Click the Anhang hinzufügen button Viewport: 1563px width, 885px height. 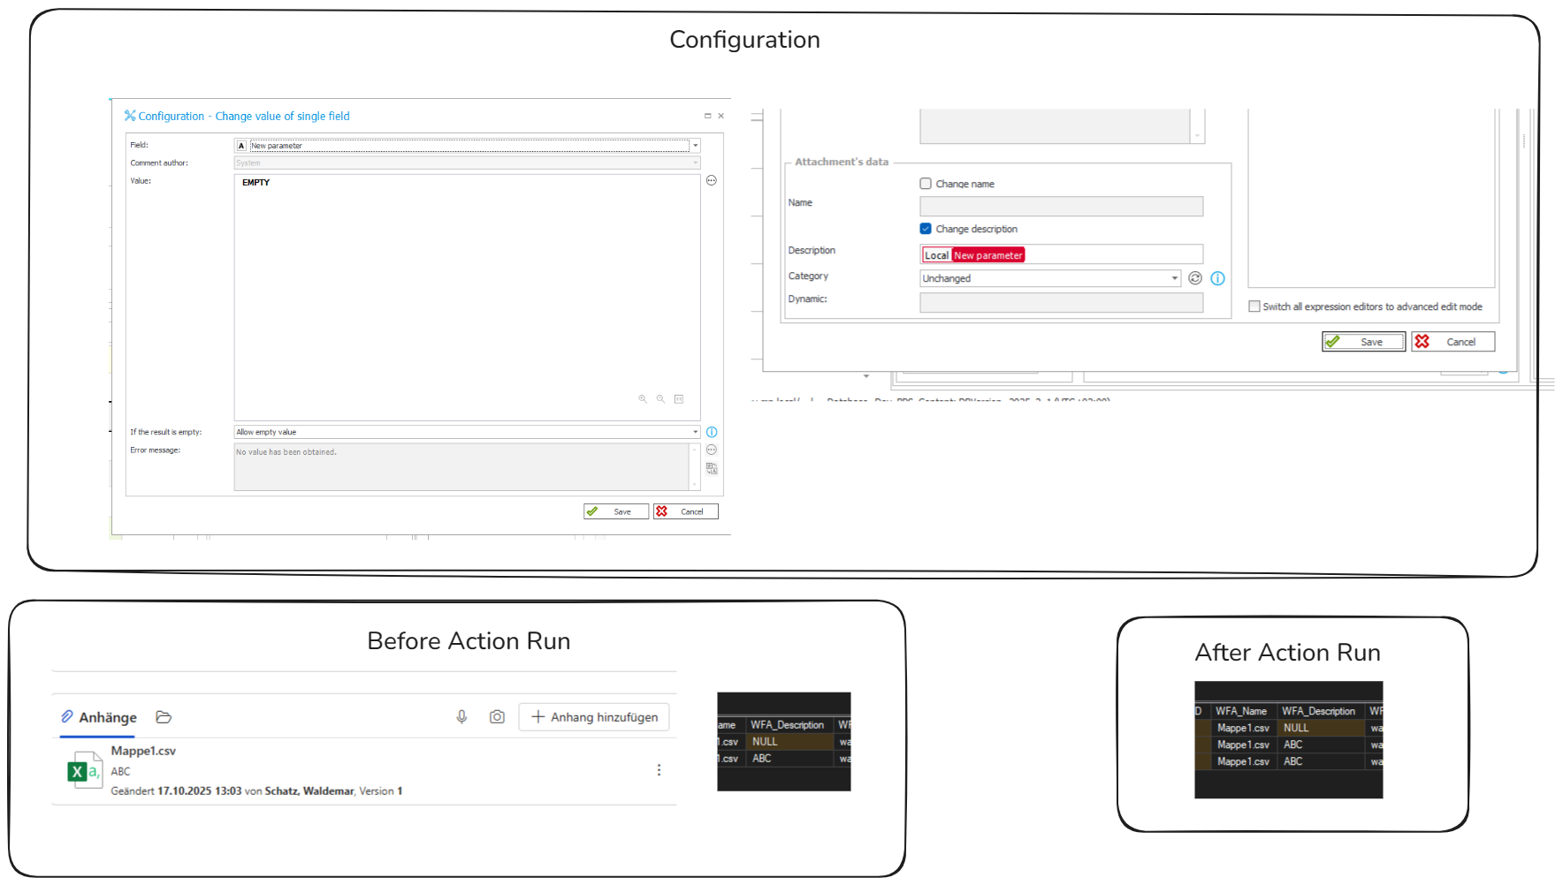tap(594, 717)
